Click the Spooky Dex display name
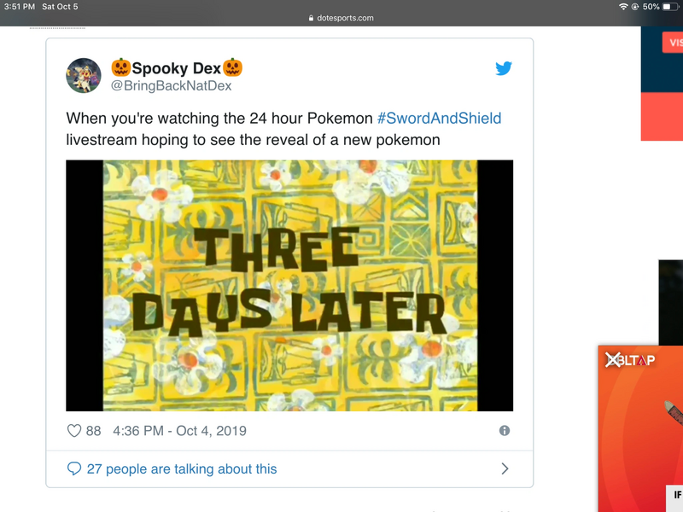This screenshot has height=512, width=683. pos(177,67)
